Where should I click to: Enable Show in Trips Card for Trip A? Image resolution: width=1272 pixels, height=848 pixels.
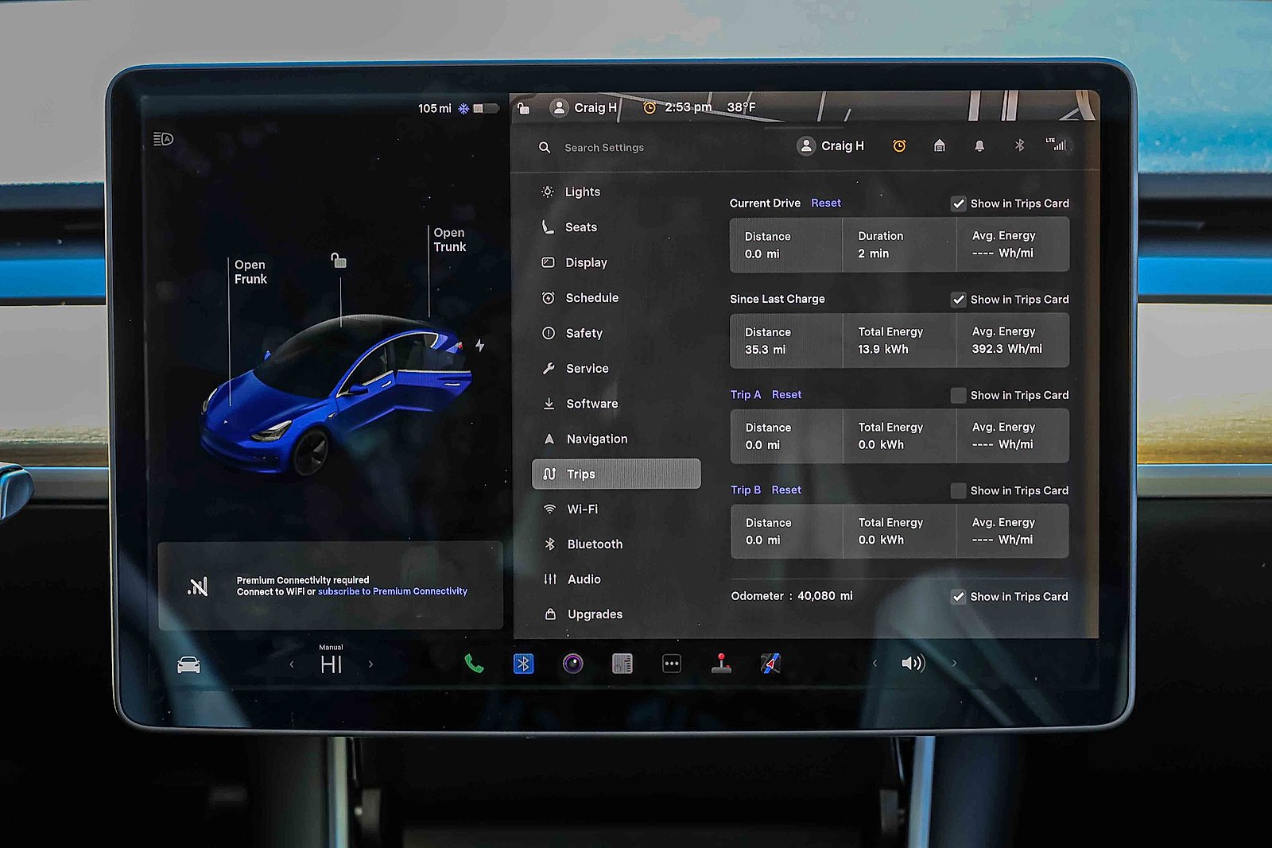pos(959,396)
